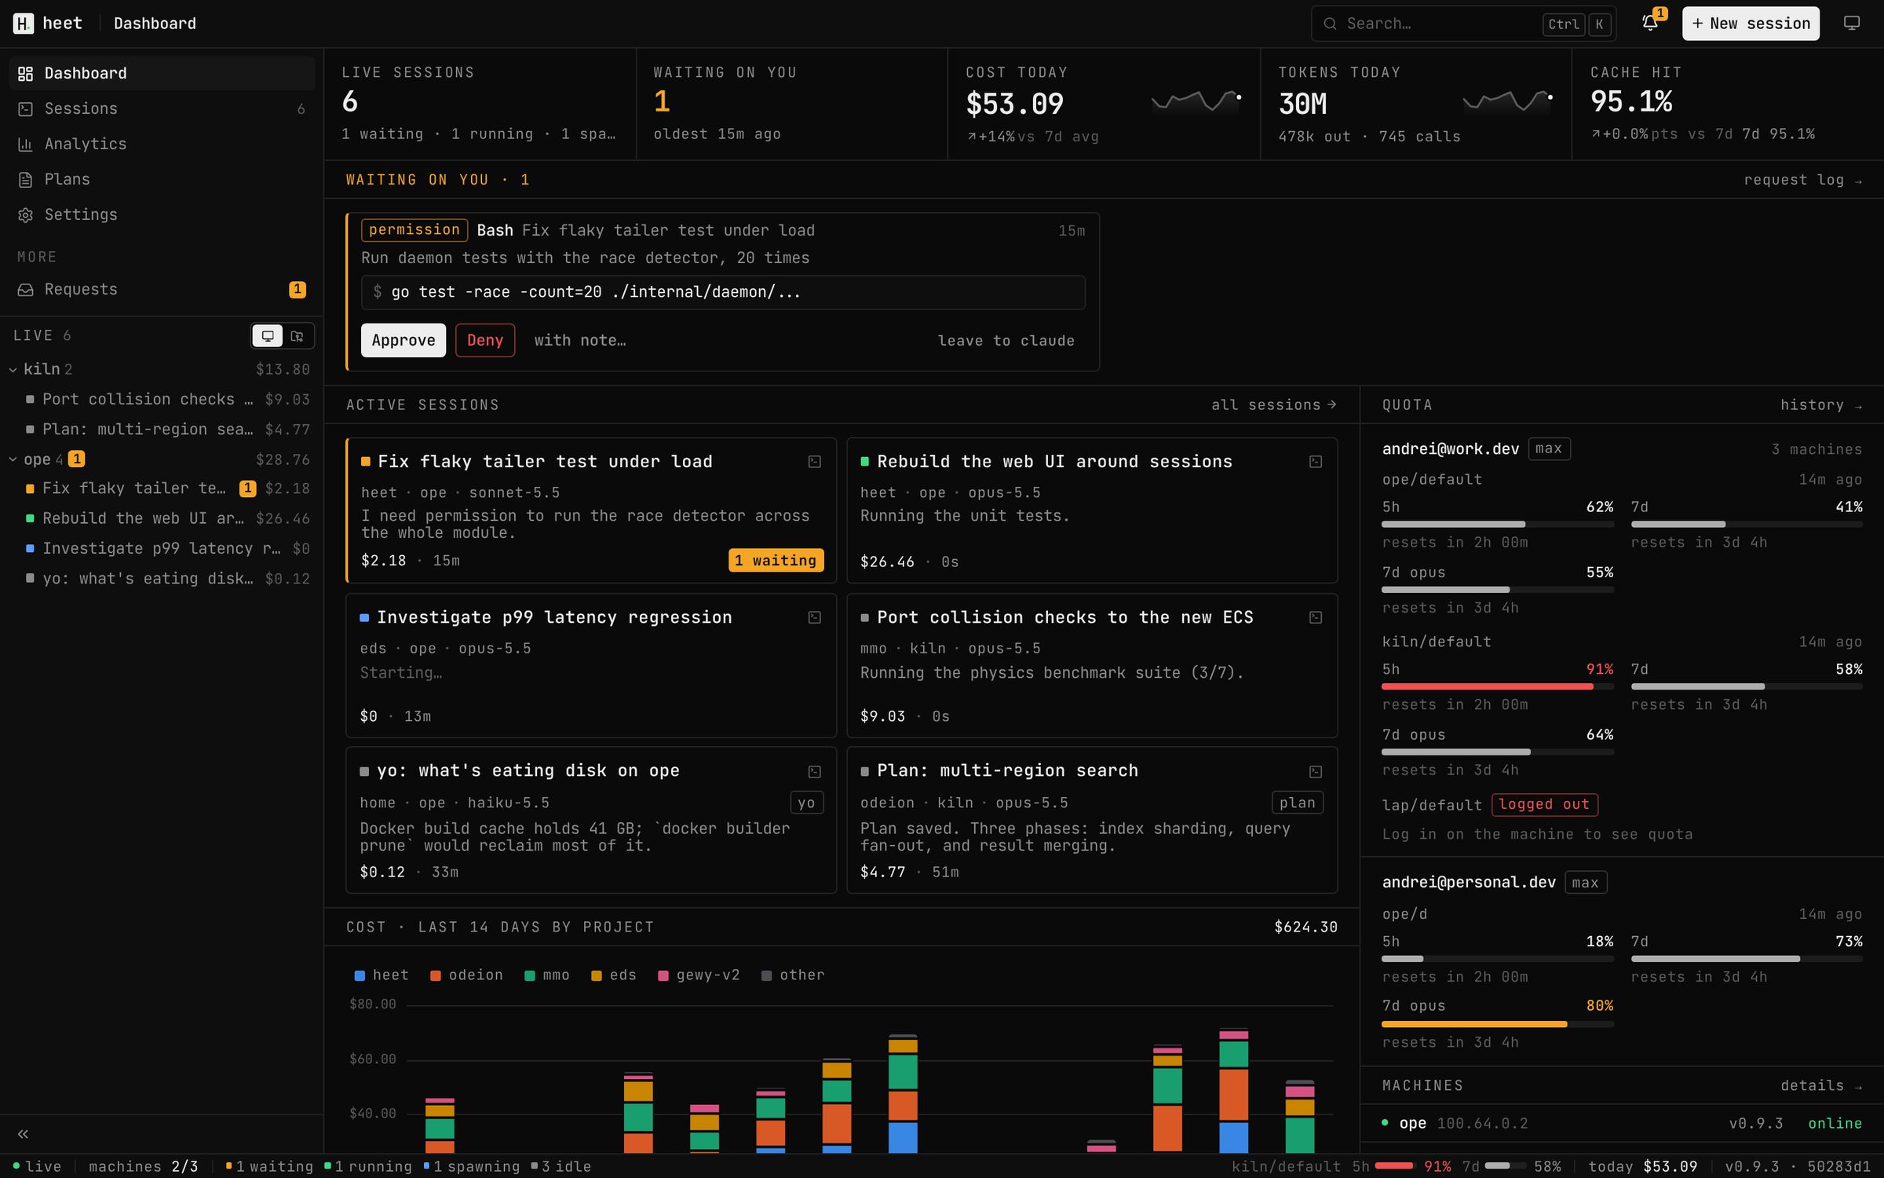Viewport: 1884px width, 1178px height.
Task: Choose leave to claude option
Action: pyautogui.click(x=1006, y=341)
